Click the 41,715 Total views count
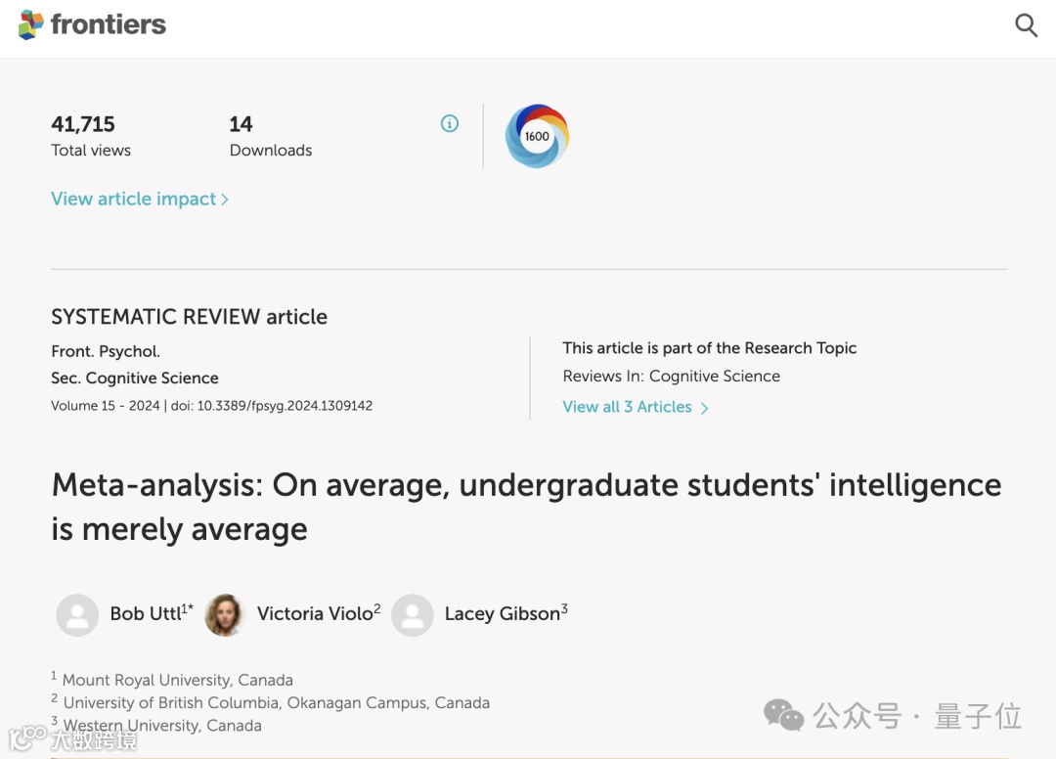This screenshot has width=1056, height=759. tap(83, 124)
